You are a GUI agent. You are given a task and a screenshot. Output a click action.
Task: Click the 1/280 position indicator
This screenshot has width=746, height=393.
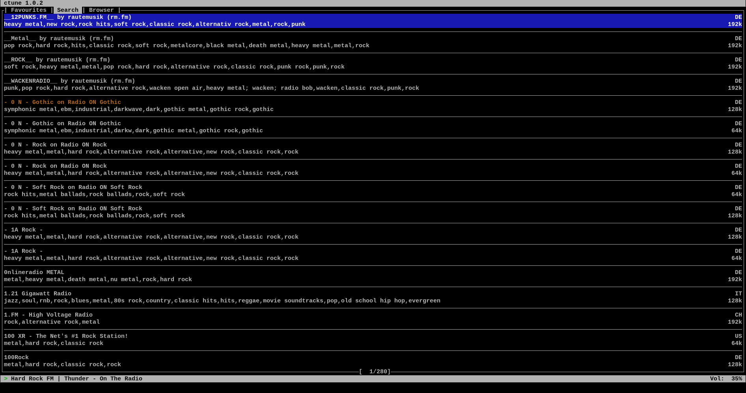(x=375, y=372)
